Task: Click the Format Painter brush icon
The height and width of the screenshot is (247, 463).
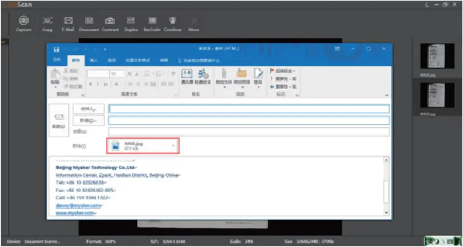Action: 66,86
